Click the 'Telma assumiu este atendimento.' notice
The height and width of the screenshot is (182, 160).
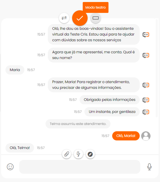(x=78, y=124)
